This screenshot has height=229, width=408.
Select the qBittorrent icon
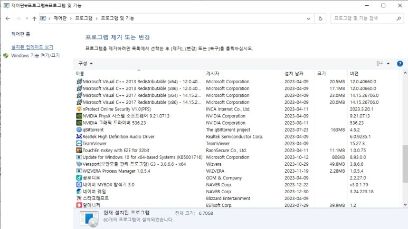click(x=79, y=130)
